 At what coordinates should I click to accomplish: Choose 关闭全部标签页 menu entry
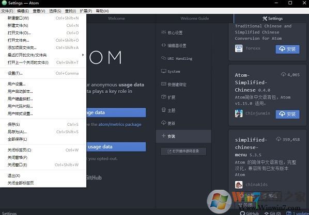coord(43,183)
